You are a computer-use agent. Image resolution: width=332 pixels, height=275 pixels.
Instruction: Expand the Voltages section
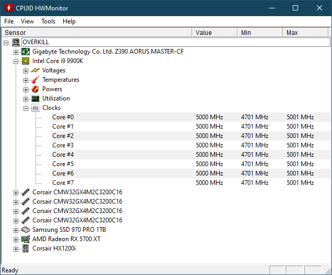coord(26,71)
